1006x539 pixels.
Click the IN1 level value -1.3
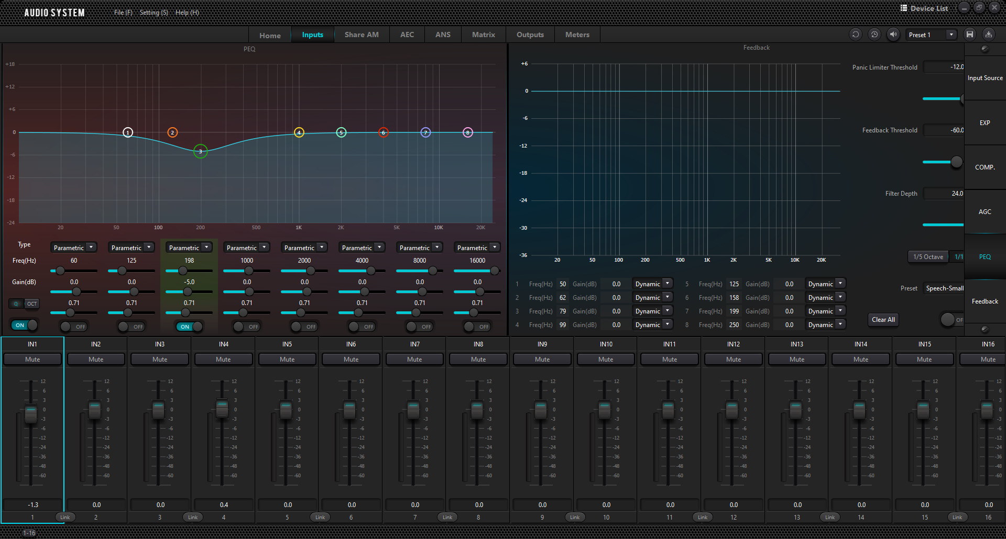32,505
